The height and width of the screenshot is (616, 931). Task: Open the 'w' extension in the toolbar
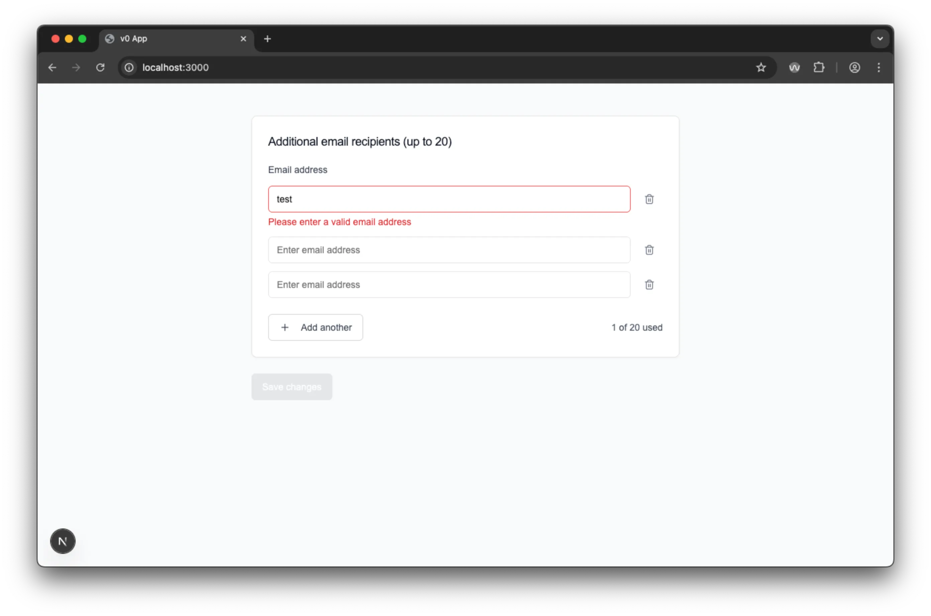pyautogui.click(x=794, y=67)
